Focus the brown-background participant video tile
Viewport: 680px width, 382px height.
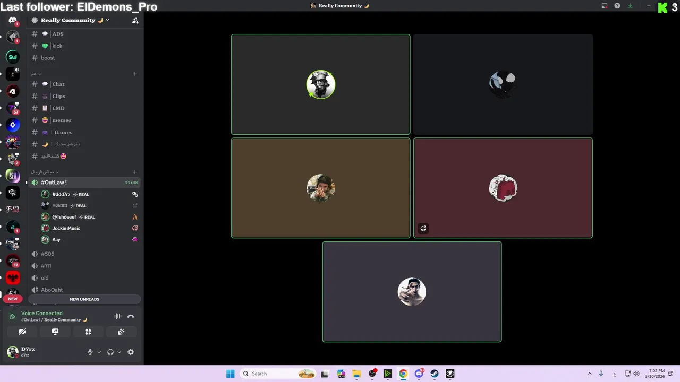(320, 188)
